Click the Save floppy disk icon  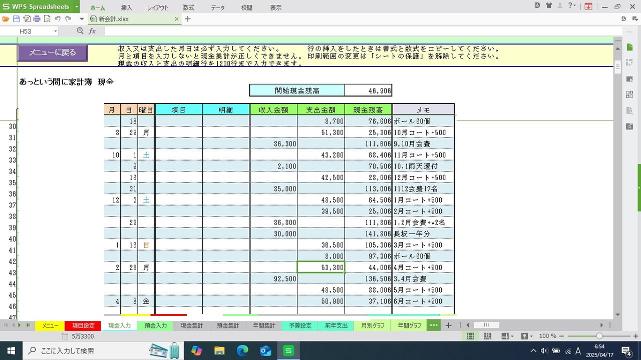(x=16, y=19)
